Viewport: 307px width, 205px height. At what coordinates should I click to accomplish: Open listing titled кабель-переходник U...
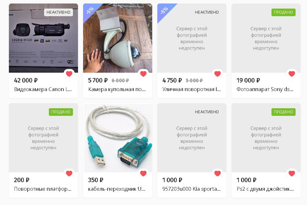click(x=117, y=189)
